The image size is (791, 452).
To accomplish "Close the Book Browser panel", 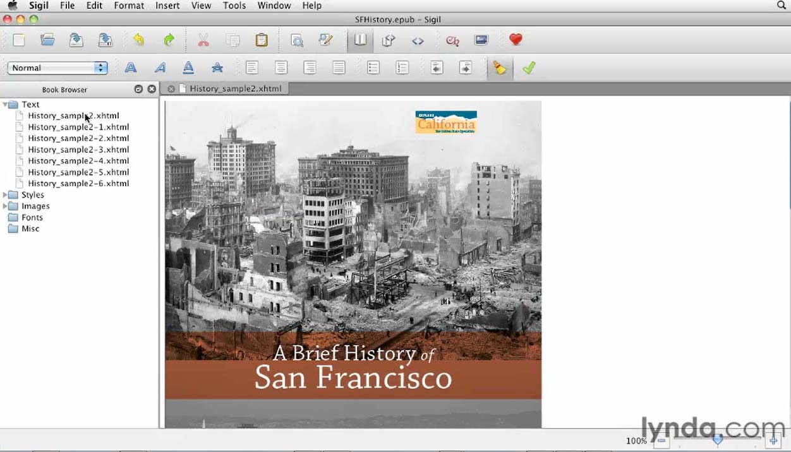I will coord(152,90).
